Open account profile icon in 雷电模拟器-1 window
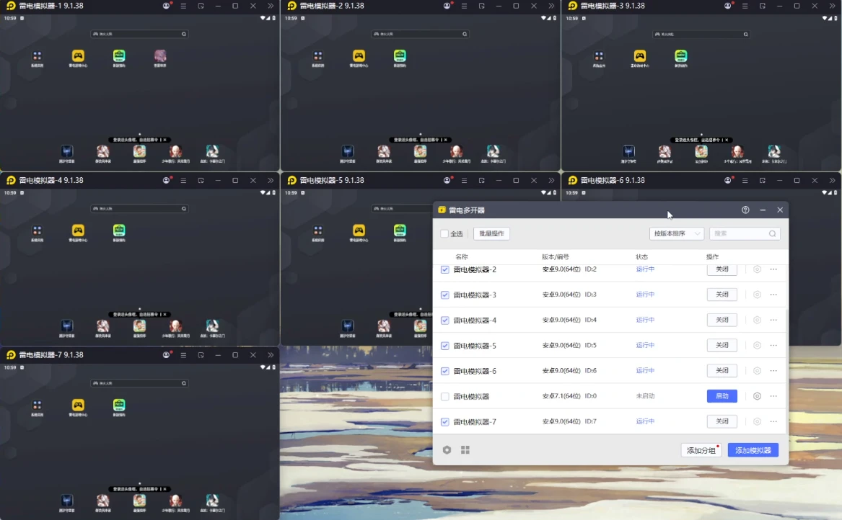 pyautogui.click(x=167, y=6)
